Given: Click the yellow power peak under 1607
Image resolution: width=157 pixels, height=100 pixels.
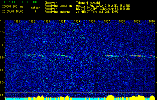Looking at the screenshot, I should (x=111, y=97).
